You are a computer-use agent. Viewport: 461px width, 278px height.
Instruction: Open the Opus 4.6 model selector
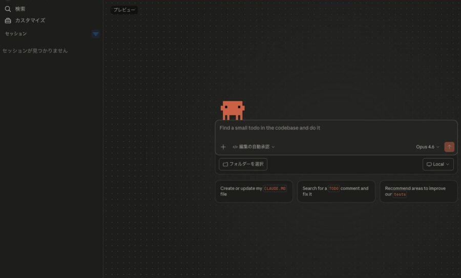click(x=427, y=147)
